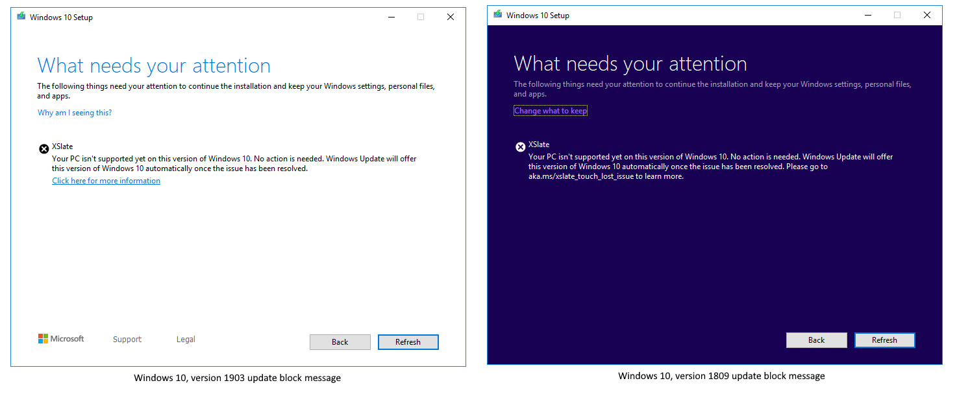Open 'Click here for more information'
The image size is (957, 394).
coord(106,180)
